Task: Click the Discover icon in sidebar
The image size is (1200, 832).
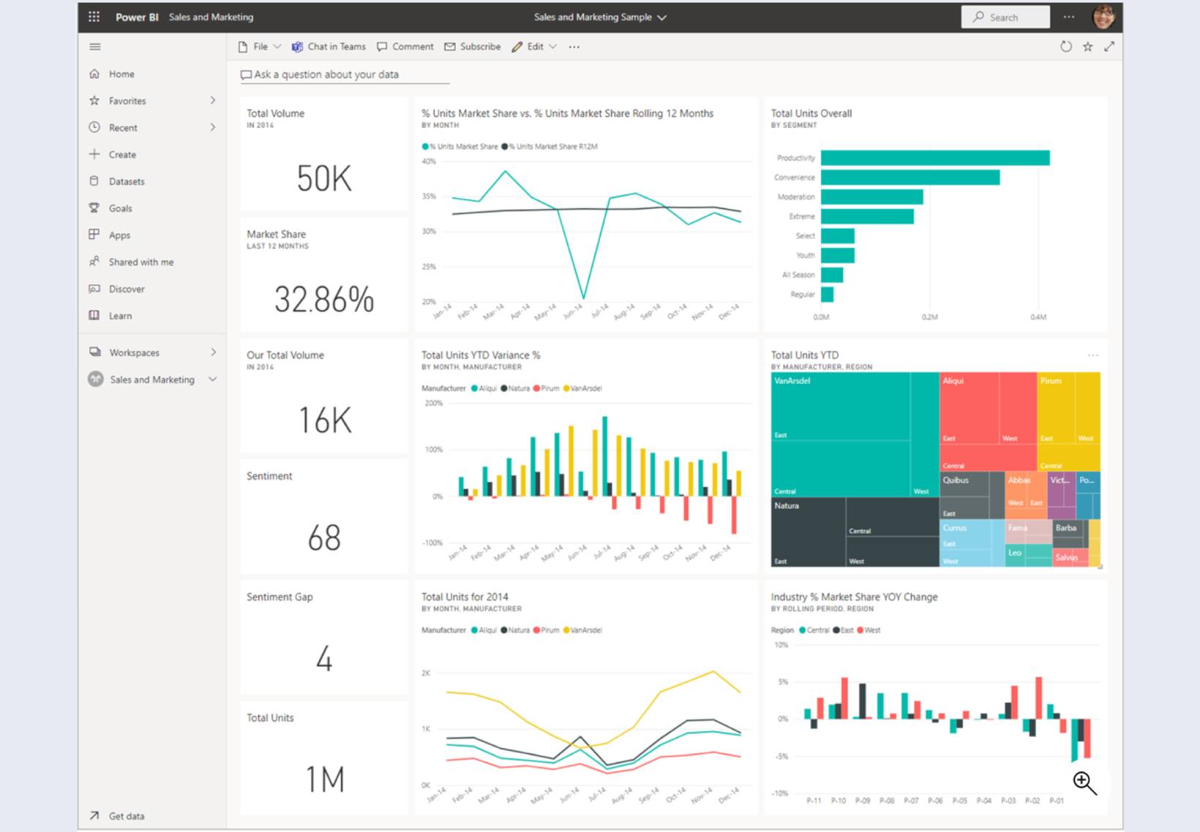Action: (x=94, y=289)
